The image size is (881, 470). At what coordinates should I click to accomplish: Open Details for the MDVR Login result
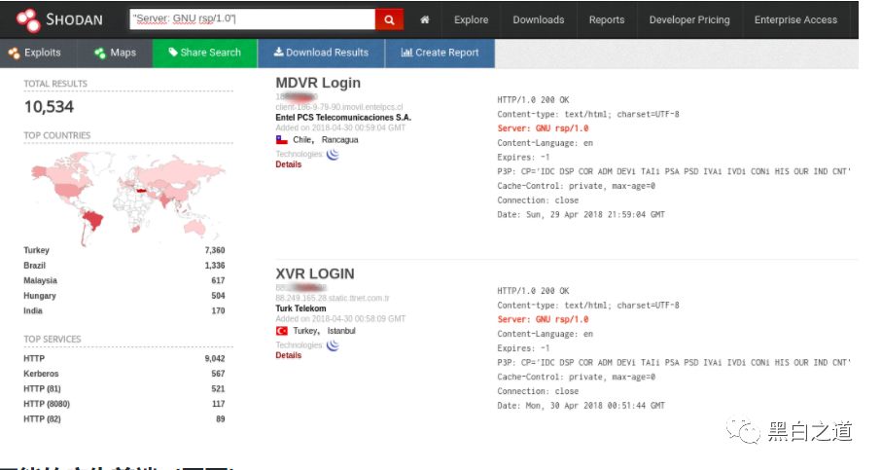288,164
